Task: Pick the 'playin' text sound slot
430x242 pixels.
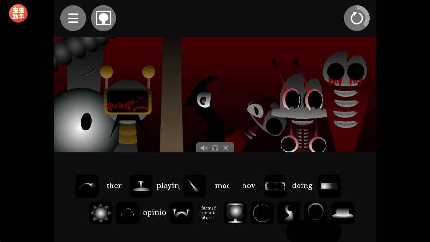Action: click(x=168, y=186)
